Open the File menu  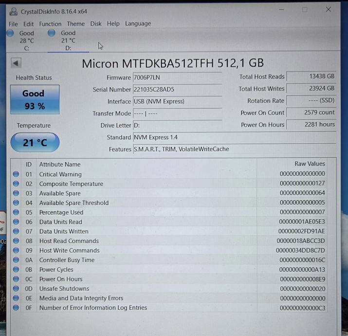13,24
